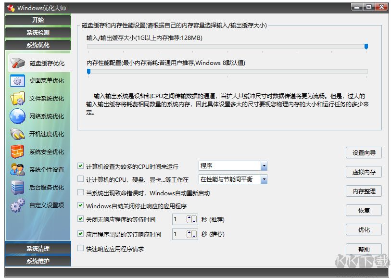391x279 pixels.
Task: Collapse the 系统优化 section
Action: point(38,45)
